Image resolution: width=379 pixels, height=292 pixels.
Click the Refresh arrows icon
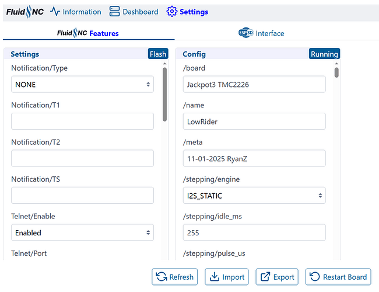tap(161, 276)
